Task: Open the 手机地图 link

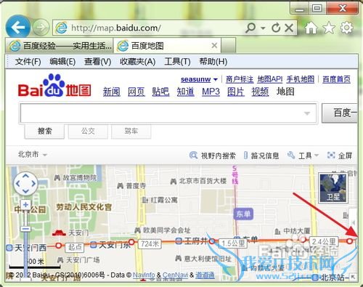Action: point(301,79)
